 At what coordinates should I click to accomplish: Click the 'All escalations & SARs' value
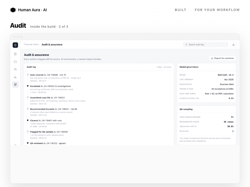222,89
